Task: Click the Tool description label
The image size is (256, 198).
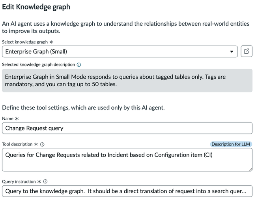Action: pos(17,144)
